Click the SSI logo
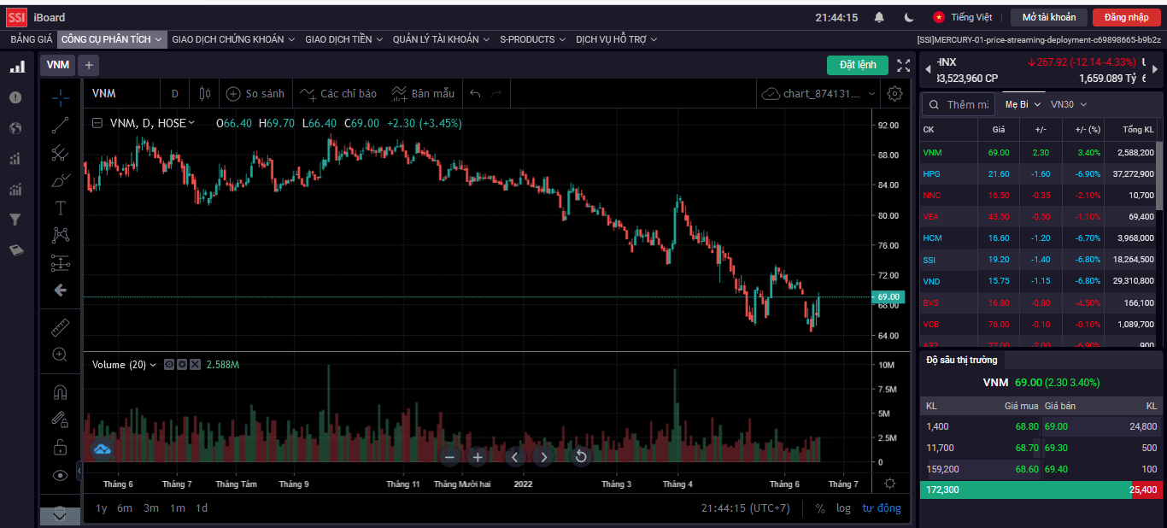 (x=16, y=17)
